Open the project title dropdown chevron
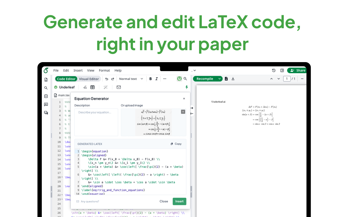This screenshot has width=348, height=217. (x=194, y=71)
